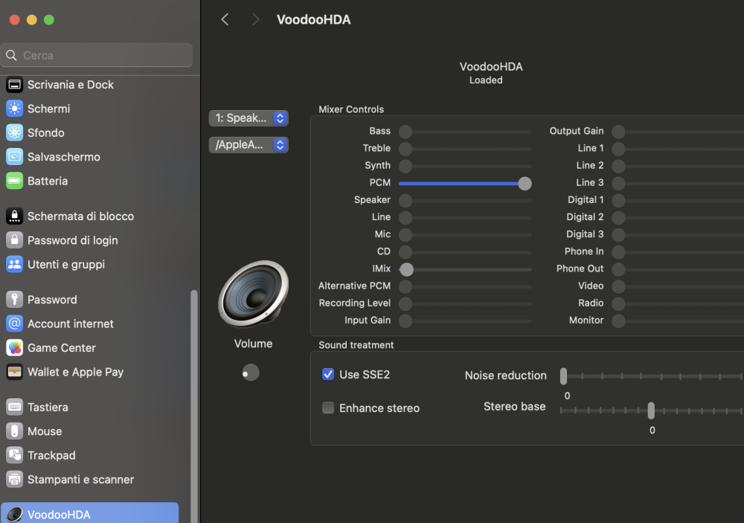Click the PCM slider knob
744x523 pixels.
point(525,183)
